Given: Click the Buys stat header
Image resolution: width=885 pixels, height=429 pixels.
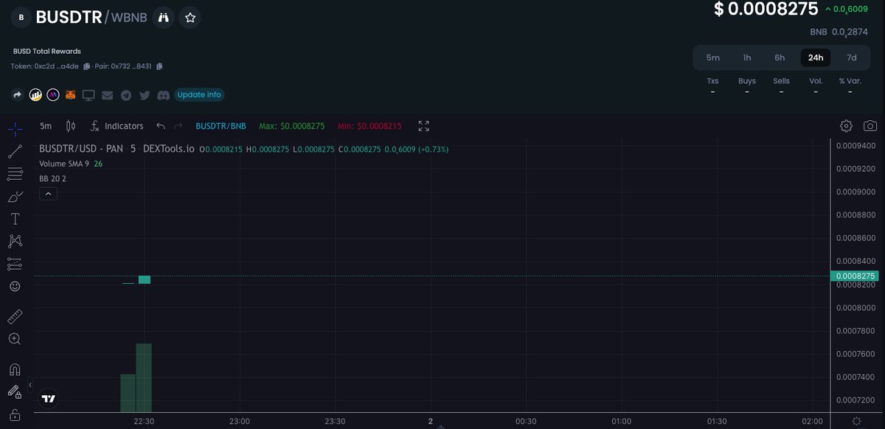Looking at the screenshot, I should [747, 81].
